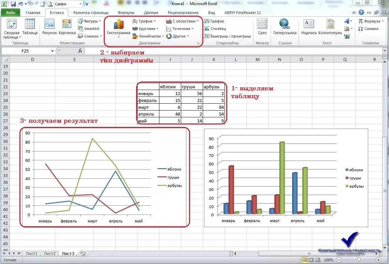
Task: Open the С областями area chart dropdown
Action: [198, 21]
